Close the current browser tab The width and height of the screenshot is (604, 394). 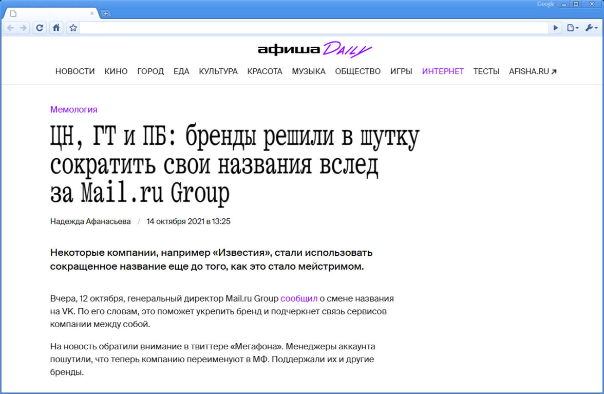(91, 13)
